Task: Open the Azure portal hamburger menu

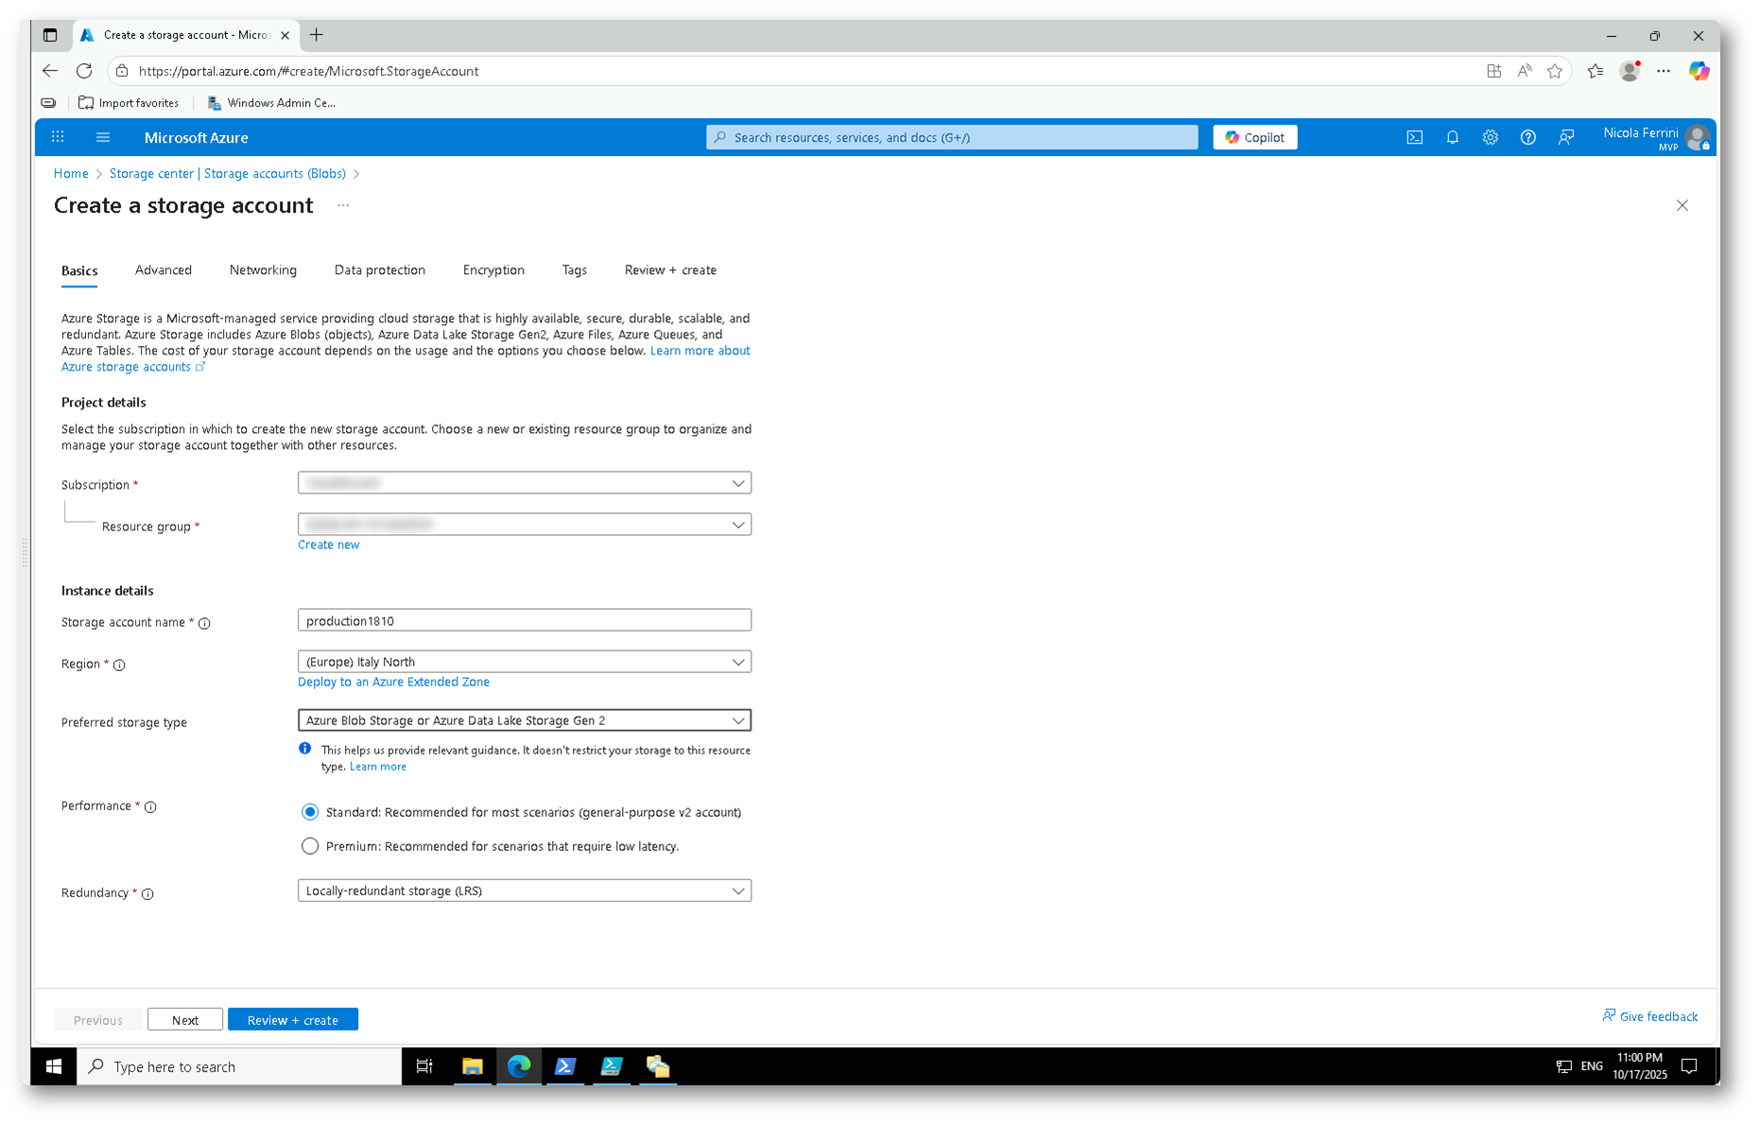Action: point(103,137)
